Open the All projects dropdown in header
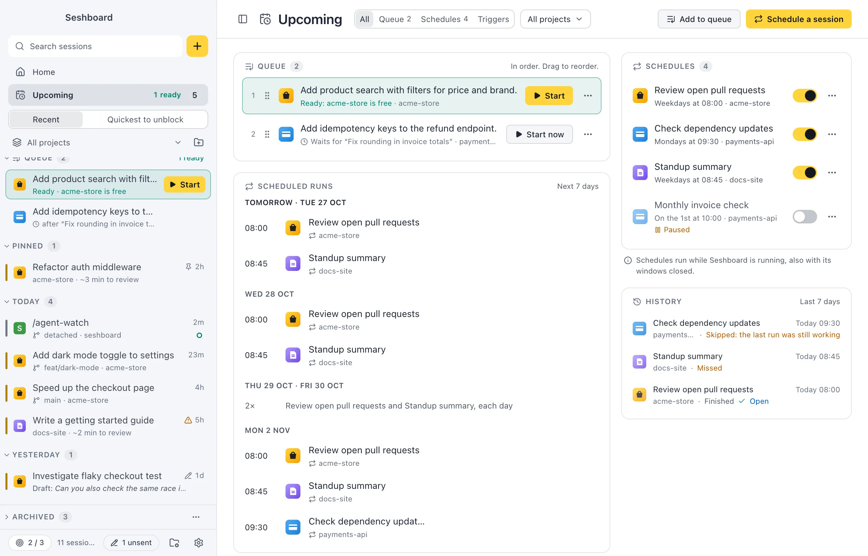The height and width of the screenshot is (556, 868). [555, 19]
